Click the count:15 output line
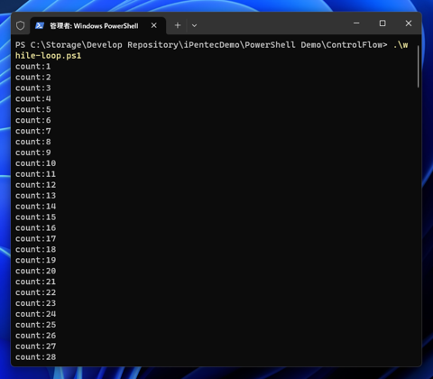Image resolution: width=433 pixels, height=379 pixels. pyautogui.click(x=36, y=217)
